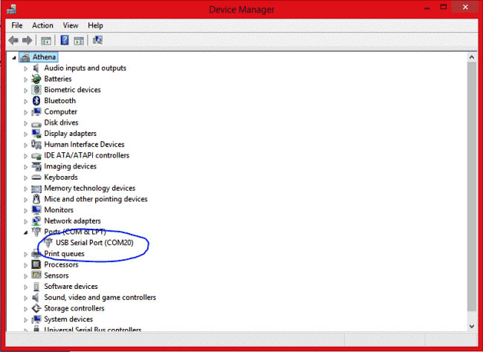Viewport: 483px width, 352px height.
Task: Click the Bluetooth device category icon
Action: [x=36, y=101]
